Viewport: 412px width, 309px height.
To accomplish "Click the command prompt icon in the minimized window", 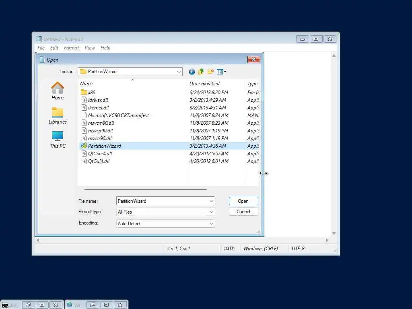I will coord(5,305).
